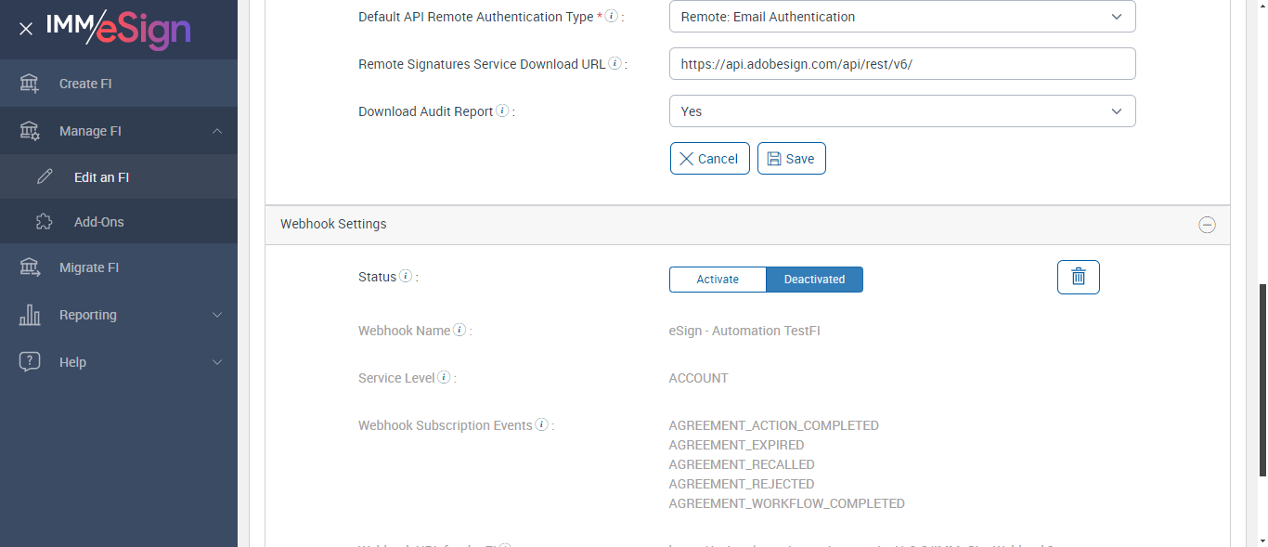Select the Deactivated status option
This screenshot has width=1268, height=547.
pyautogui.click(x=814, y=280)
